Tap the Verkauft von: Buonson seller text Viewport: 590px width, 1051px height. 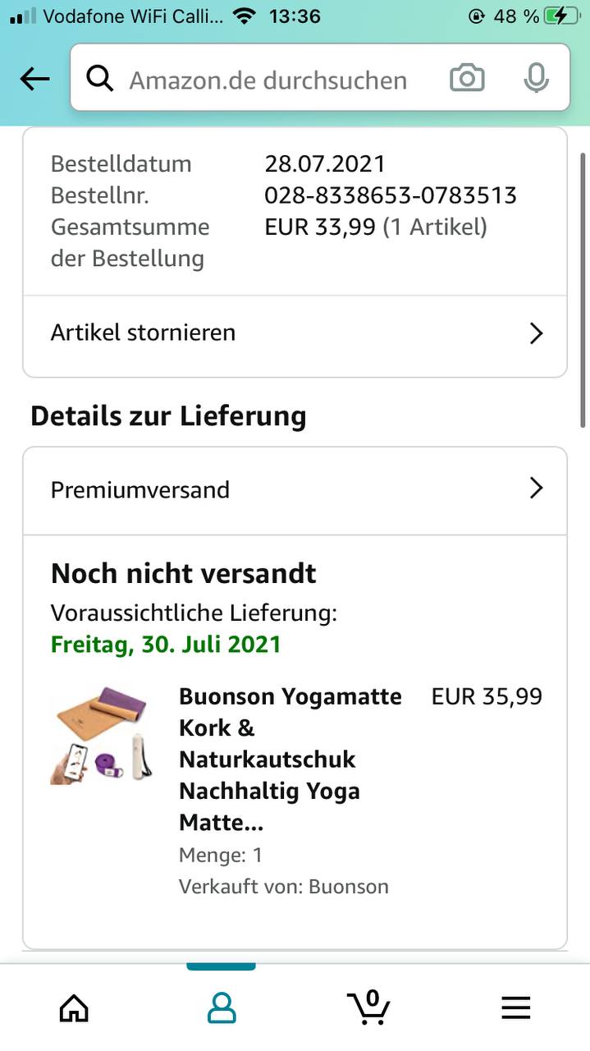[x=283, y=887]
